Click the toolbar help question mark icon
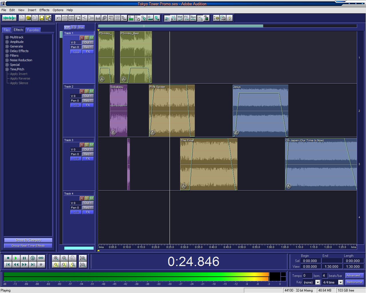This screenshot has height=293, width=366. 230,18
